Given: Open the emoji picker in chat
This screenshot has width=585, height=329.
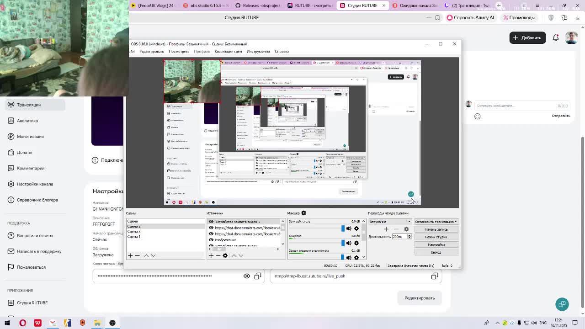Looking at the screenshot, I should [478, 116].
